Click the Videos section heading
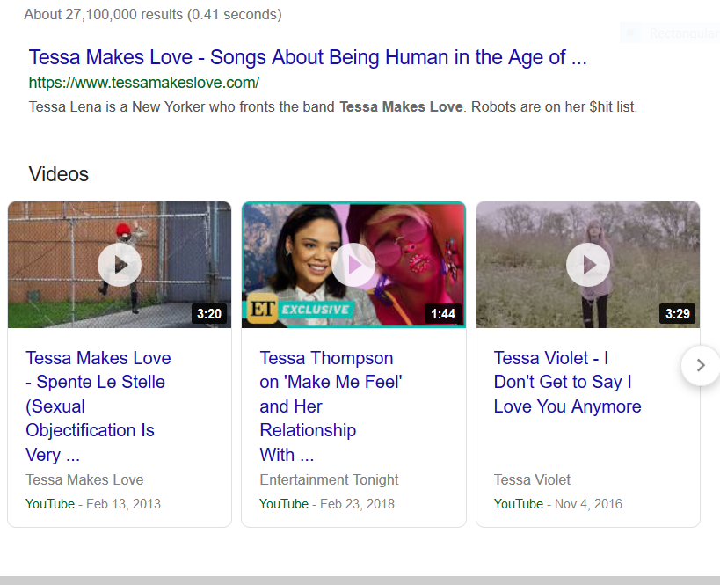The width and height of the screenshot is (720, 585). [x=58, y=174]
